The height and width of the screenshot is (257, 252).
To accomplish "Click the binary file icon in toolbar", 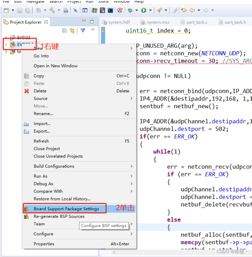I will click(66, 10).
